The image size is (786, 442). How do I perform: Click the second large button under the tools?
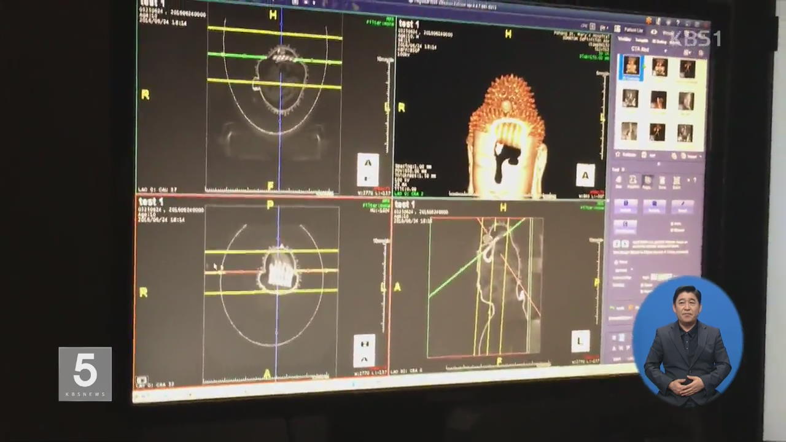(654, 207)
